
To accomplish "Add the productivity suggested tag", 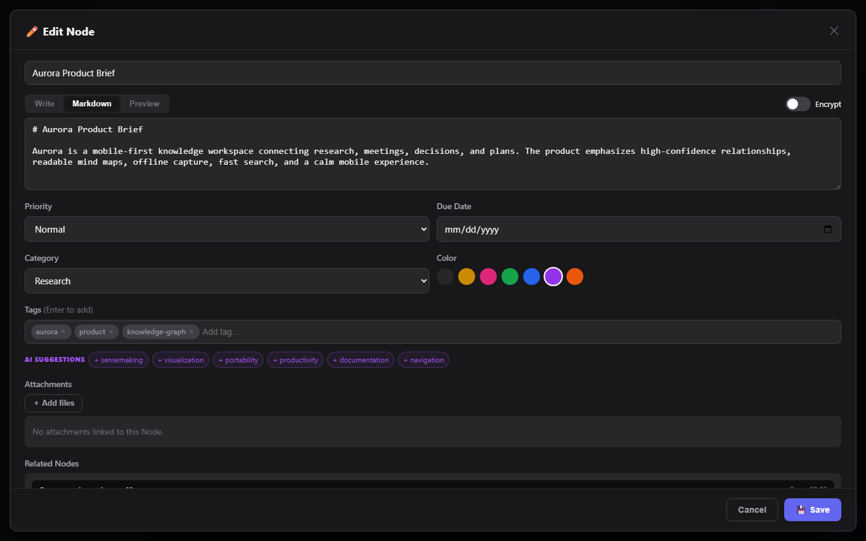I will point(295,360).
